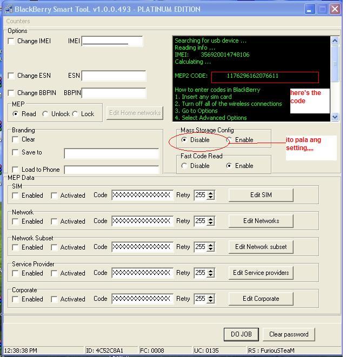Screen dimensions: 346x357
Task: Click the IMEI number 356920014748106
Action: (225, 55)
